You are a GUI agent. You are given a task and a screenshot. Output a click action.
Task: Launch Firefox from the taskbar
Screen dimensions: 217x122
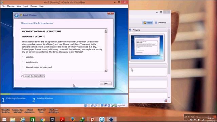click(x=72, y=119)
